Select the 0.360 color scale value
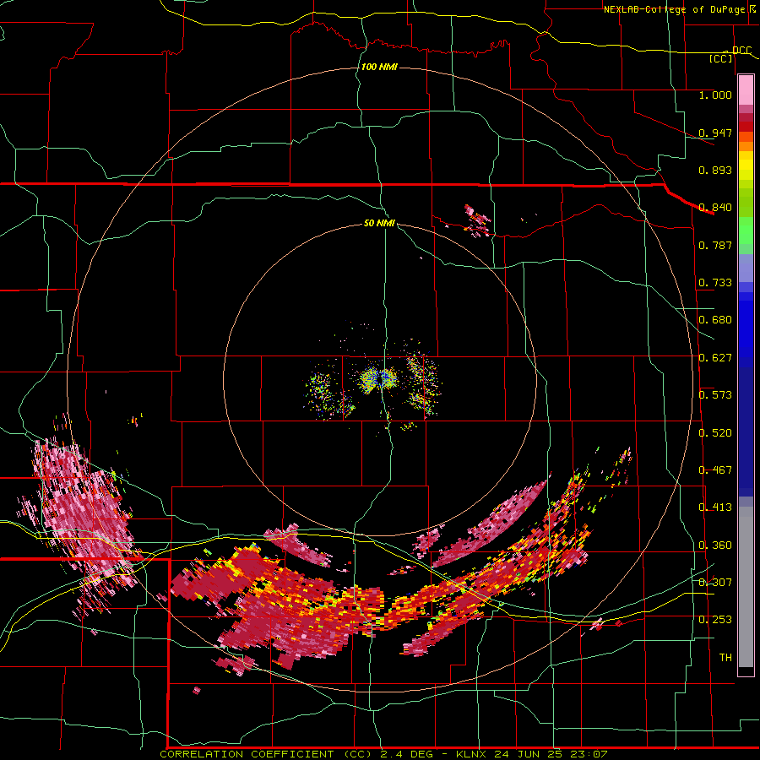 point(715,546)
